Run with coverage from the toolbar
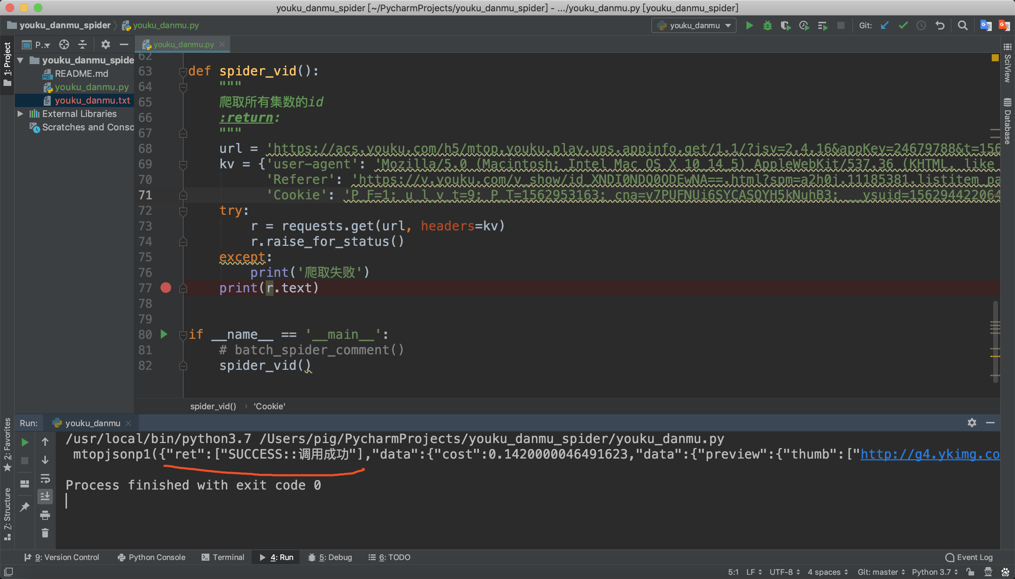This screenshot has height=579, width=1015. click(786, 25)
